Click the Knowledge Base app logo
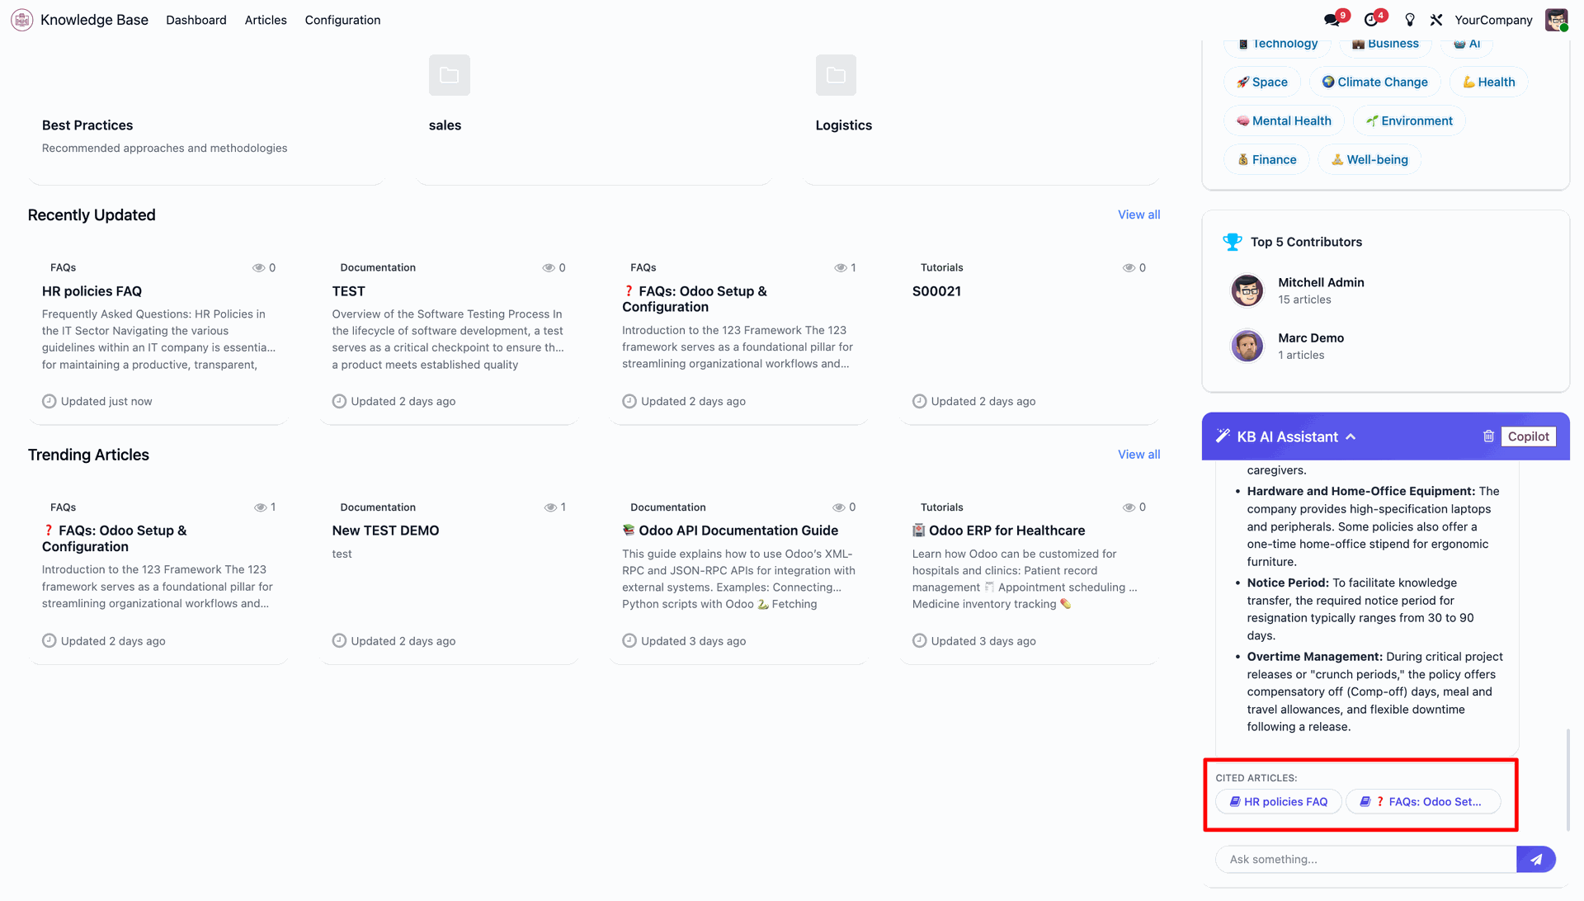This screenshot has height=901, width=1584. pos(22,20)
